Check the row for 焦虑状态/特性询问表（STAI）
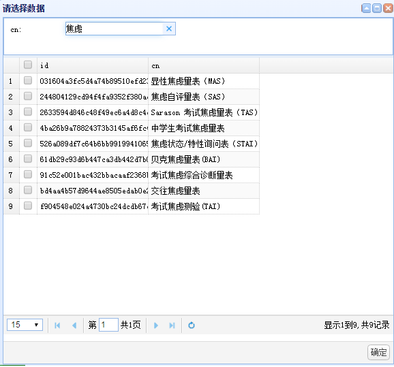 point(28,143)
